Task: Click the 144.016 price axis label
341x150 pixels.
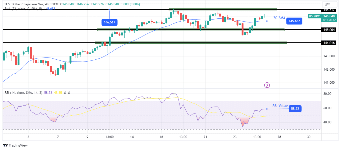Action: tap(328, 43)
